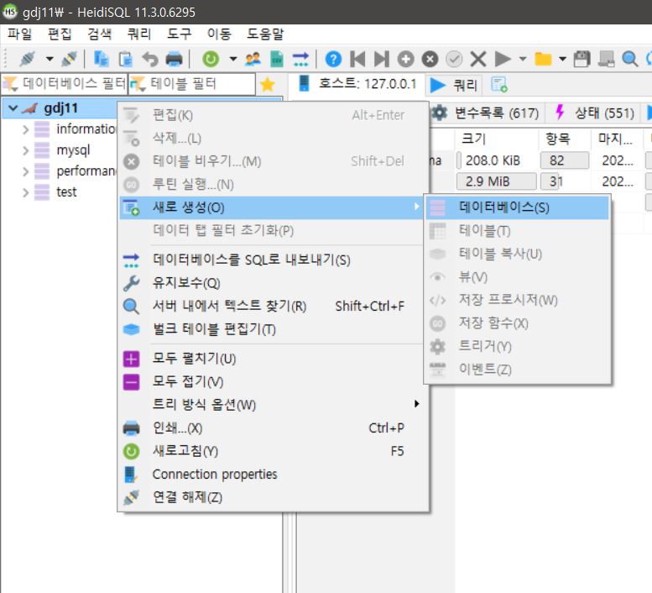Click the 항목 column header
The height and width of the screenshot is (593, 652).
(x=564, y=139)
